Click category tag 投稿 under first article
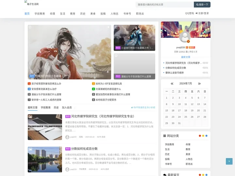235x176 pixels. 81,137
